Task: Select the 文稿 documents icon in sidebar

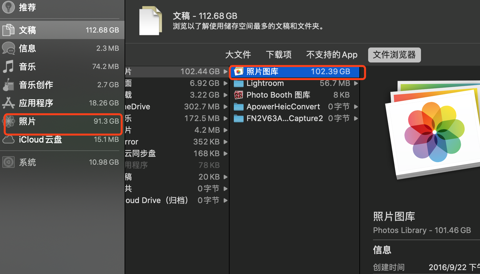Action: pos(8,30)
